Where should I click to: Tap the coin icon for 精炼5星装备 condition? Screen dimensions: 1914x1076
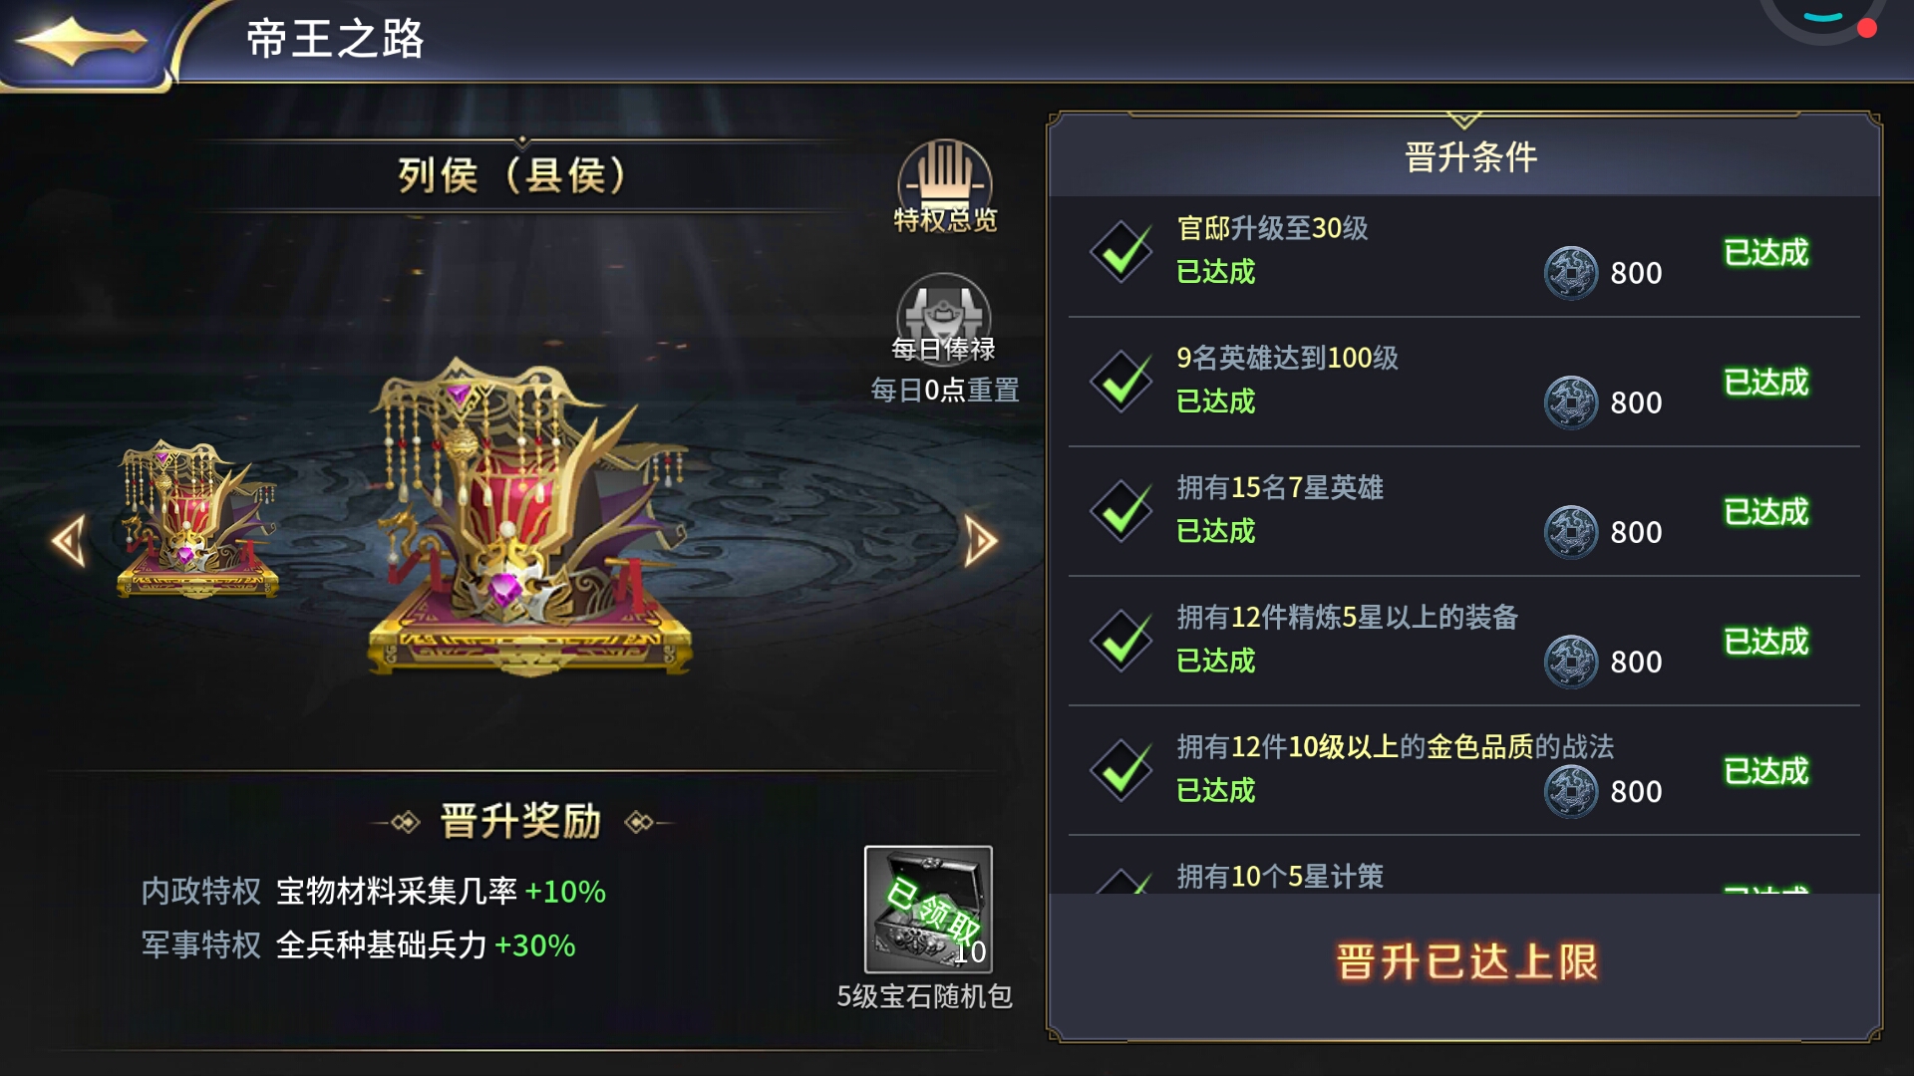point(1570,662)
